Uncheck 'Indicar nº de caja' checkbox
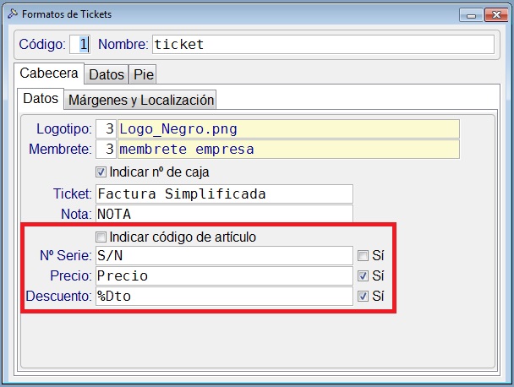 click(x=102, y=172)
